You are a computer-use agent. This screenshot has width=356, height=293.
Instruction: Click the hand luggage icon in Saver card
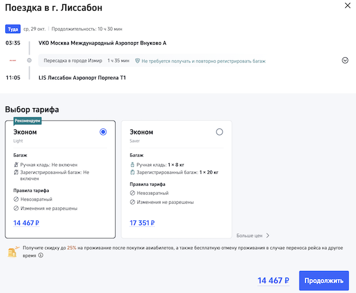[x=132, y=164]
